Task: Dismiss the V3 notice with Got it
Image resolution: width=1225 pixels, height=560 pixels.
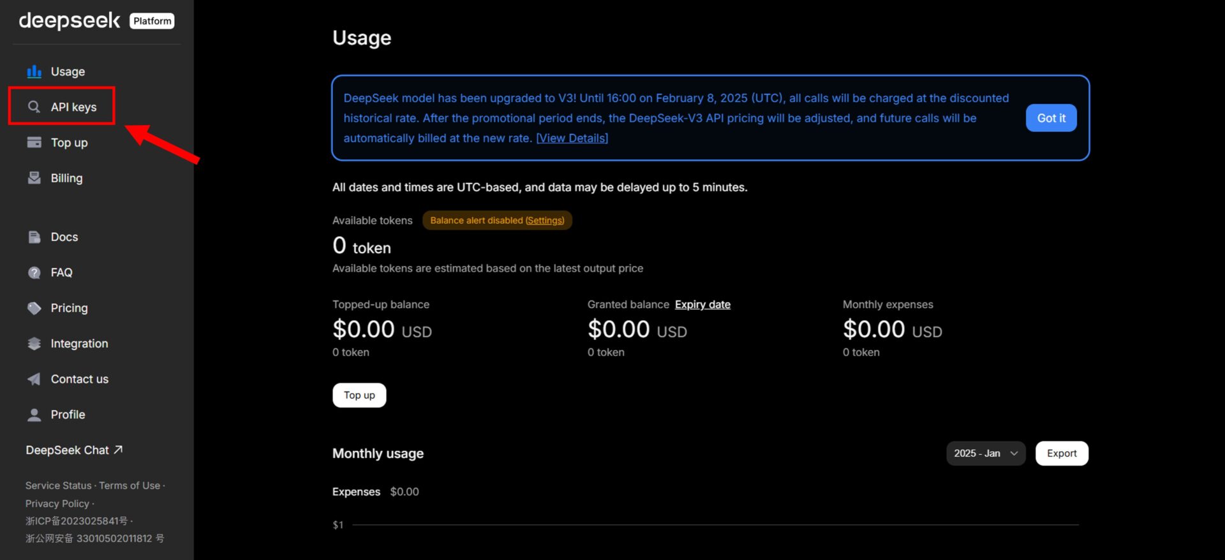Action: click(x=1051, y=118)
